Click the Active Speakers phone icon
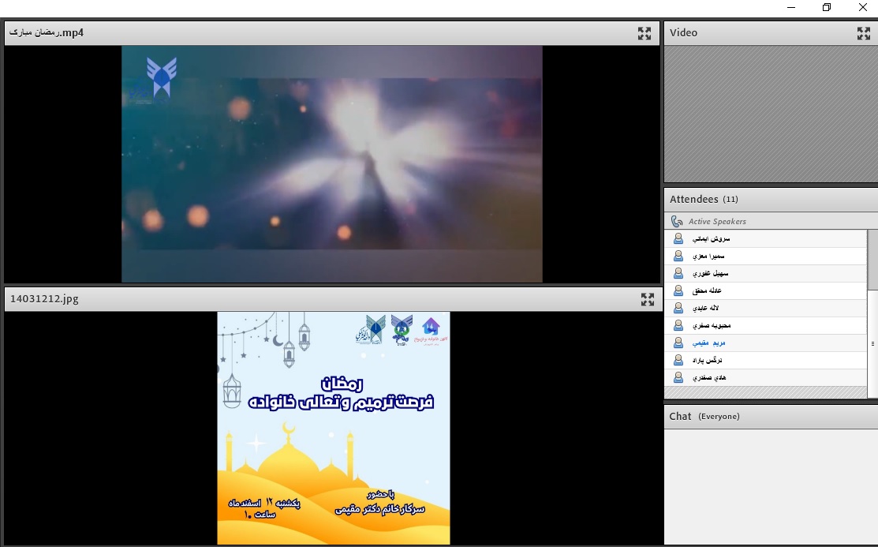 (x=677, y=222)
